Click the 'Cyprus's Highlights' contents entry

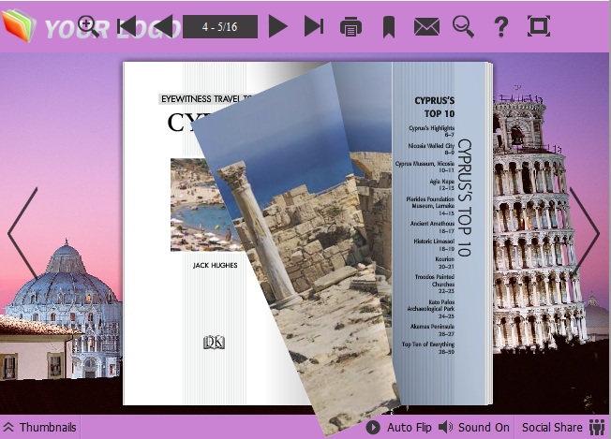point(431,131)
